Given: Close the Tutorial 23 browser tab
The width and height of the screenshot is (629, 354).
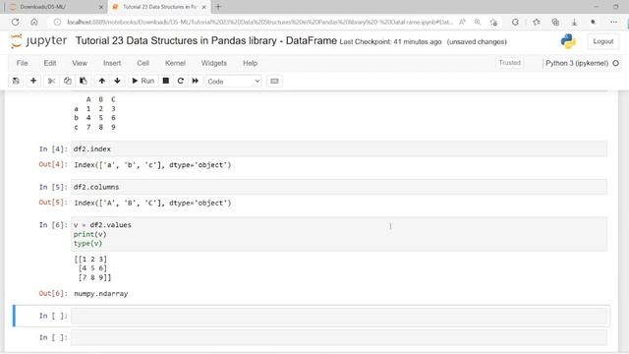Looking at the screenshot, I should click(204, 7).
